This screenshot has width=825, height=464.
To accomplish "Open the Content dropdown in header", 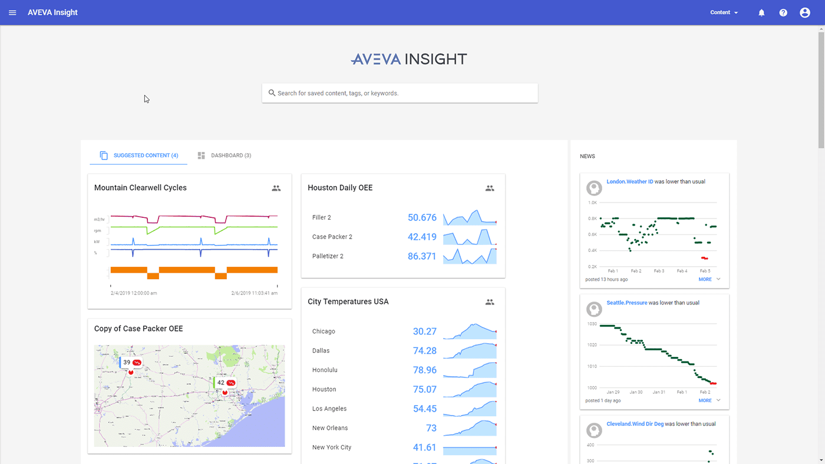I will click(724, 12).
